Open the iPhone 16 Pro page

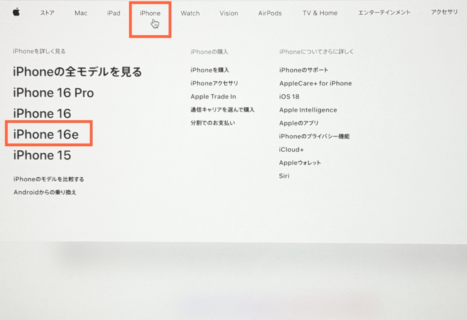[53, 93]
